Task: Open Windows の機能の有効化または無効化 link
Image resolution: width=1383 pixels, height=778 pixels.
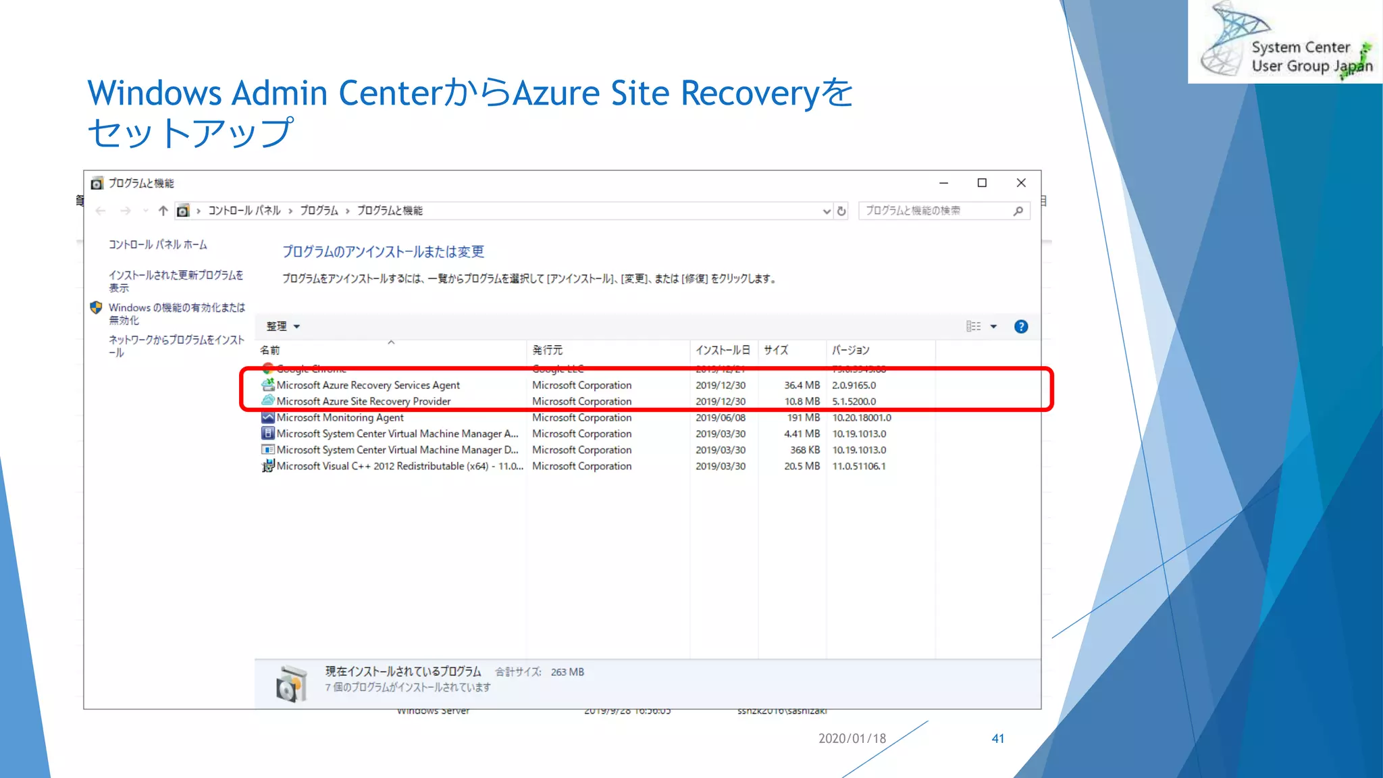Action: click(177, 313)
